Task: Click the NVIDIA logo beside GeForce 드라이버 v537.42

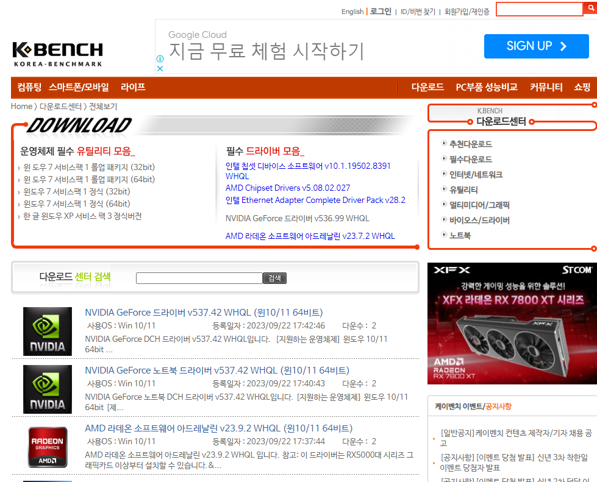Action: pyautogui.click(x=47, y=331)
